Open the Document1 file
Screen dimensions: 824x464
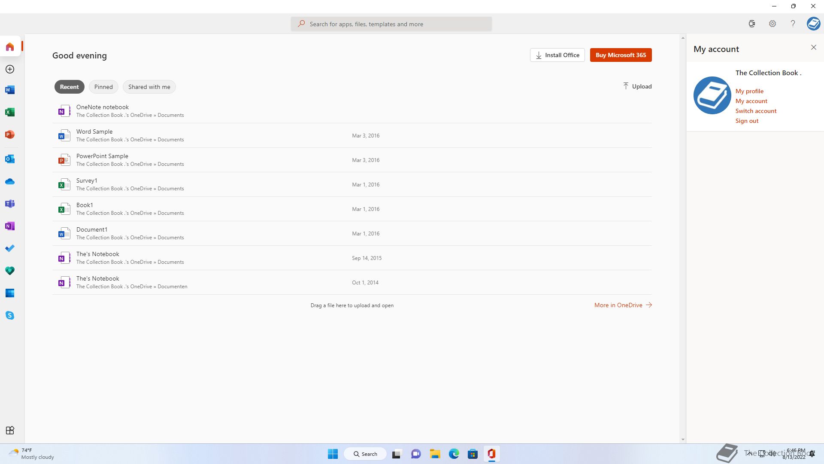(352, 233)
